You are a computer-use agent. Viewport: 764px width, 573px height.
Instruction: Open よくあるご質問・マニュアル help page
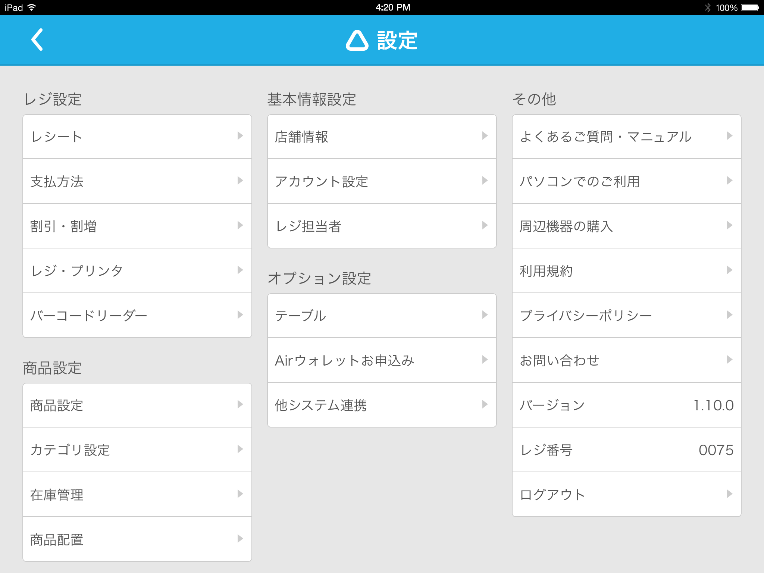[x=626, y=137]
